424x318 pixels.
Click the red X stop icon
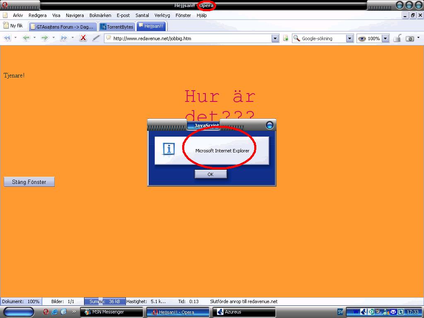pos(83,38)
